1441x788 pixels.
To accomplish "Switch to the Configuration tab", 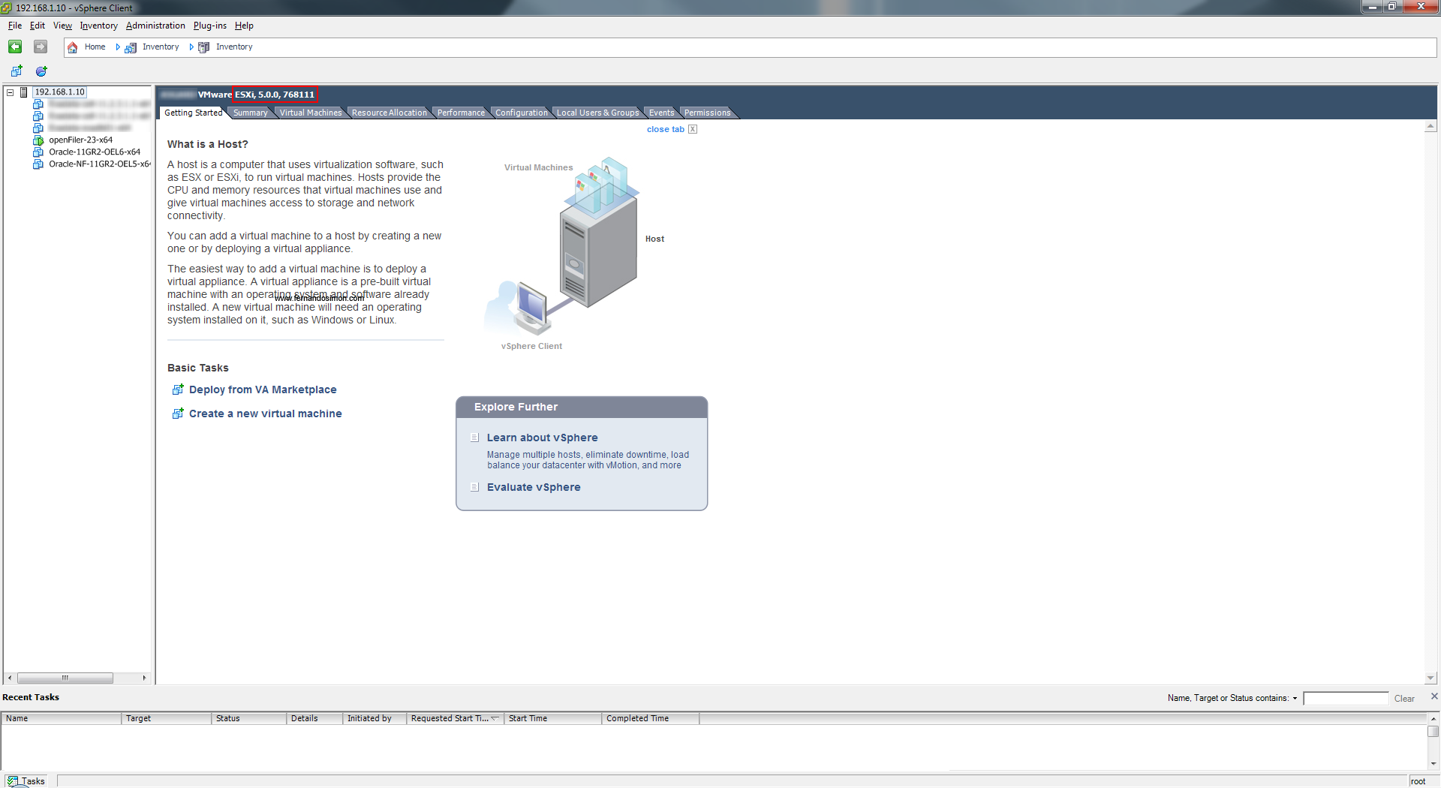I will 521,113.
